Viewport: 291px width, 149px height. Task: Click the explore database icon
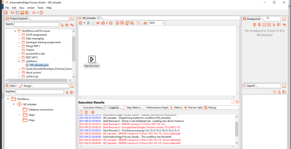(132, 23)
